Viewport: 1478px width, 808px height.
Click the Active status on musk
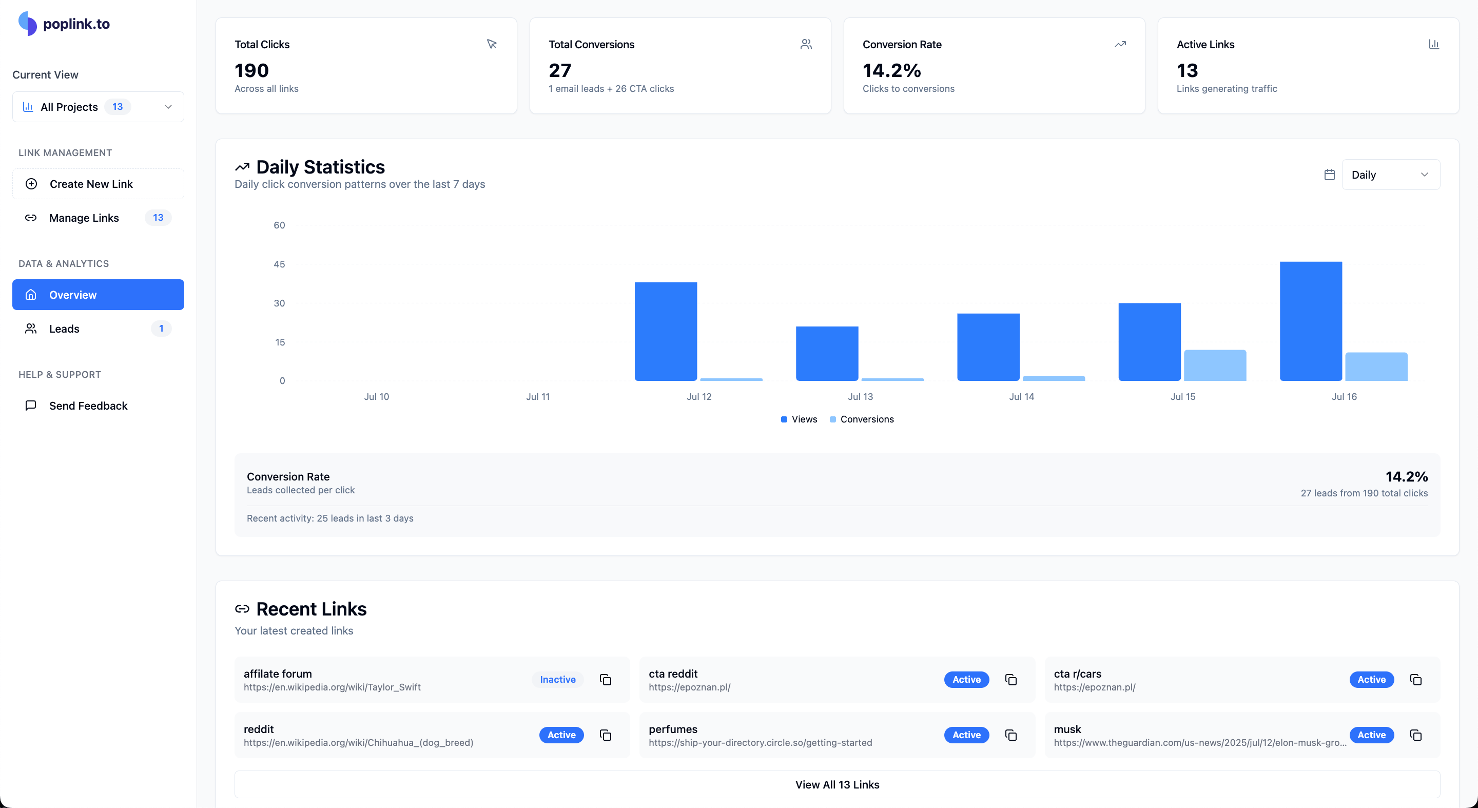tap(1372, 735)
